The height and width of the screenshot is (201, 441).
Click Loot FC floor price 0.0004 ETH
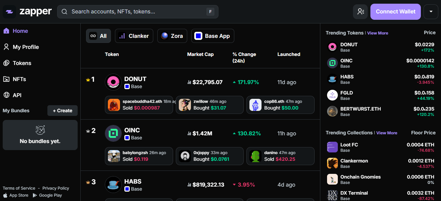[420, 145]
